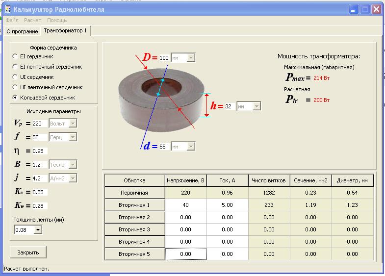
Task: Switch to the Трансформатор 1 tab
Action: pos(66,31)
